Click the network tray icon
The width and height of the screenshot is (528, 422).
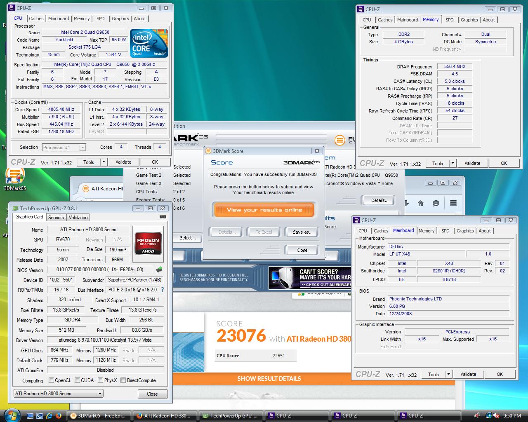[x=488, y=416]
